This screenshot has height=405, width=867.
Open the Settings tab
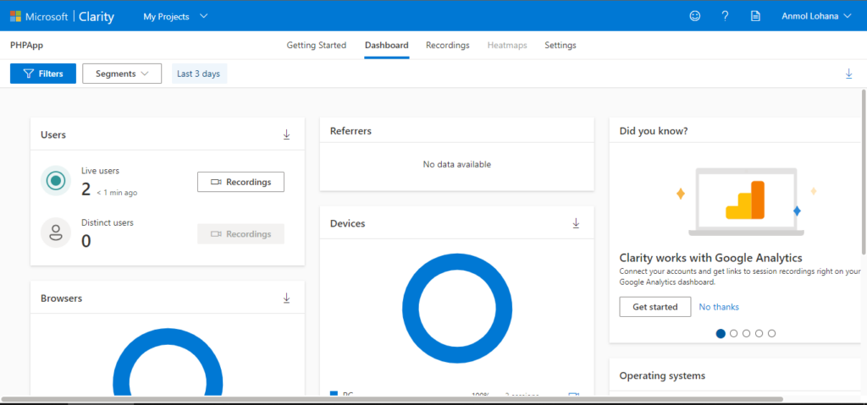tap(561, 46)
